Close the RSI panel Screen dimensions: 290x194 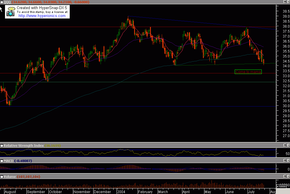tap(288, 145)
